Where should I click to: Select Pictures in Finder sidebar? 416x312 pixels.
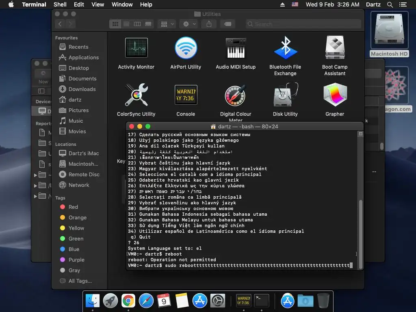(x=78, y=110)
